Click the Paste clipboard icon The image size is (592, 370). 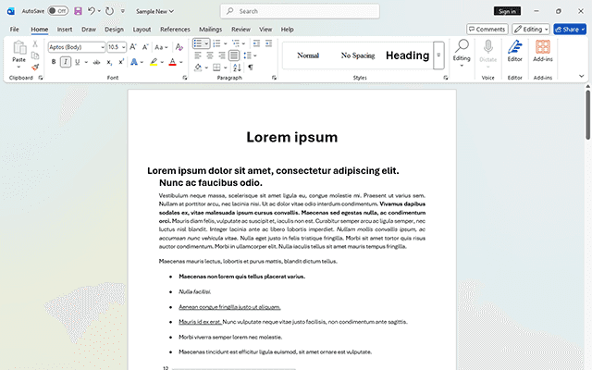(x=18, y=47)
